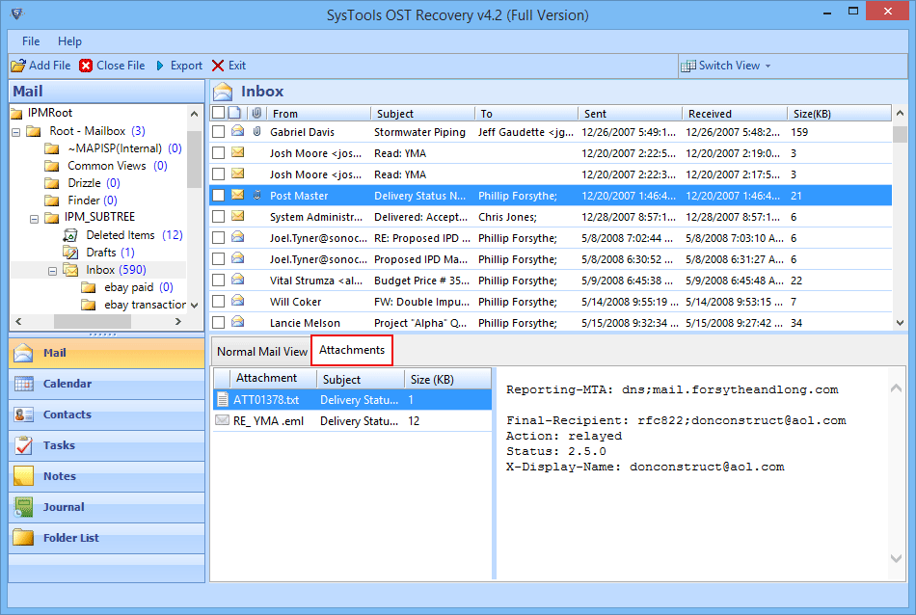The width and height of the screenshot is (916, 615).
Task: Open the Notes yellow sticky icon
Action: [x=24, y=476]
